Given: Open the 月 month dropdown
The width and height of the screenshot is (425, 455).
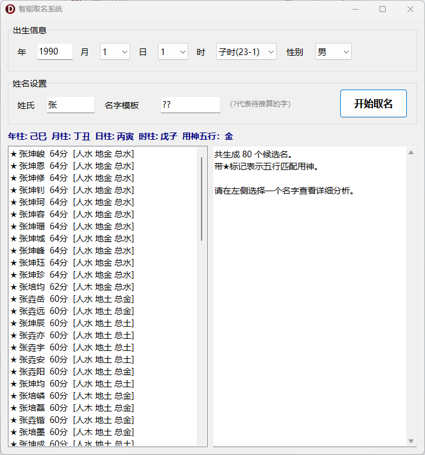Looking at the screenshot, I should point(115,52).
